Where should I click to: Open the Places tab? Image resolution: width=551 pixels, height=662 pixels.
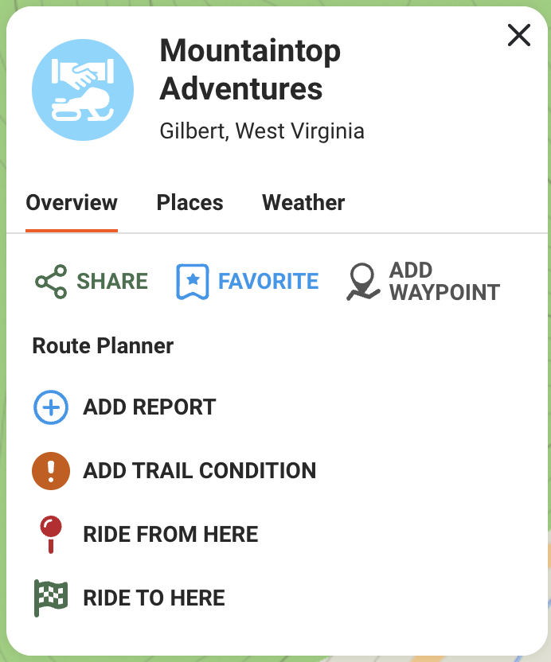pyautogui.click(x=190, y=203)
